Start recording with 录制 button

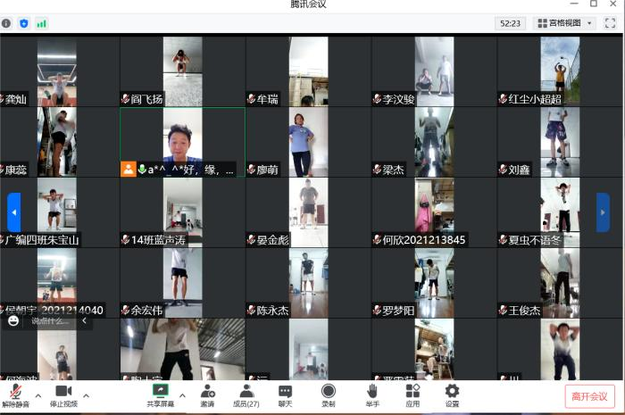pyautogui.click(x=328, y=395)
